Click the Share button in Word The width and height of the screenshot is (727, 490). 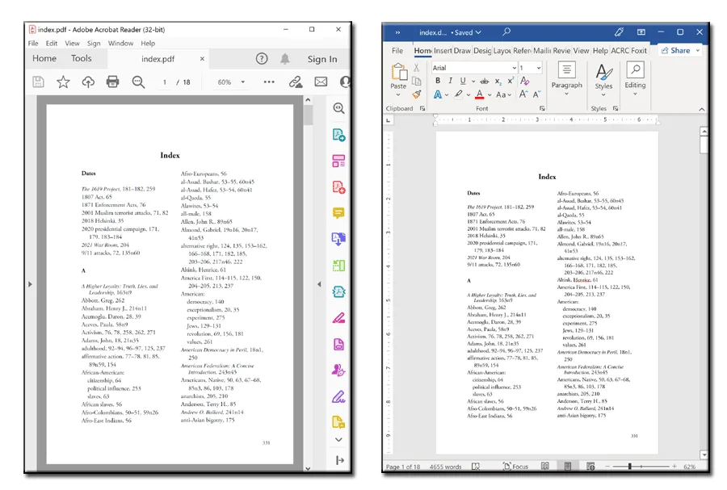pyautogui.click(x=679, y=50)
